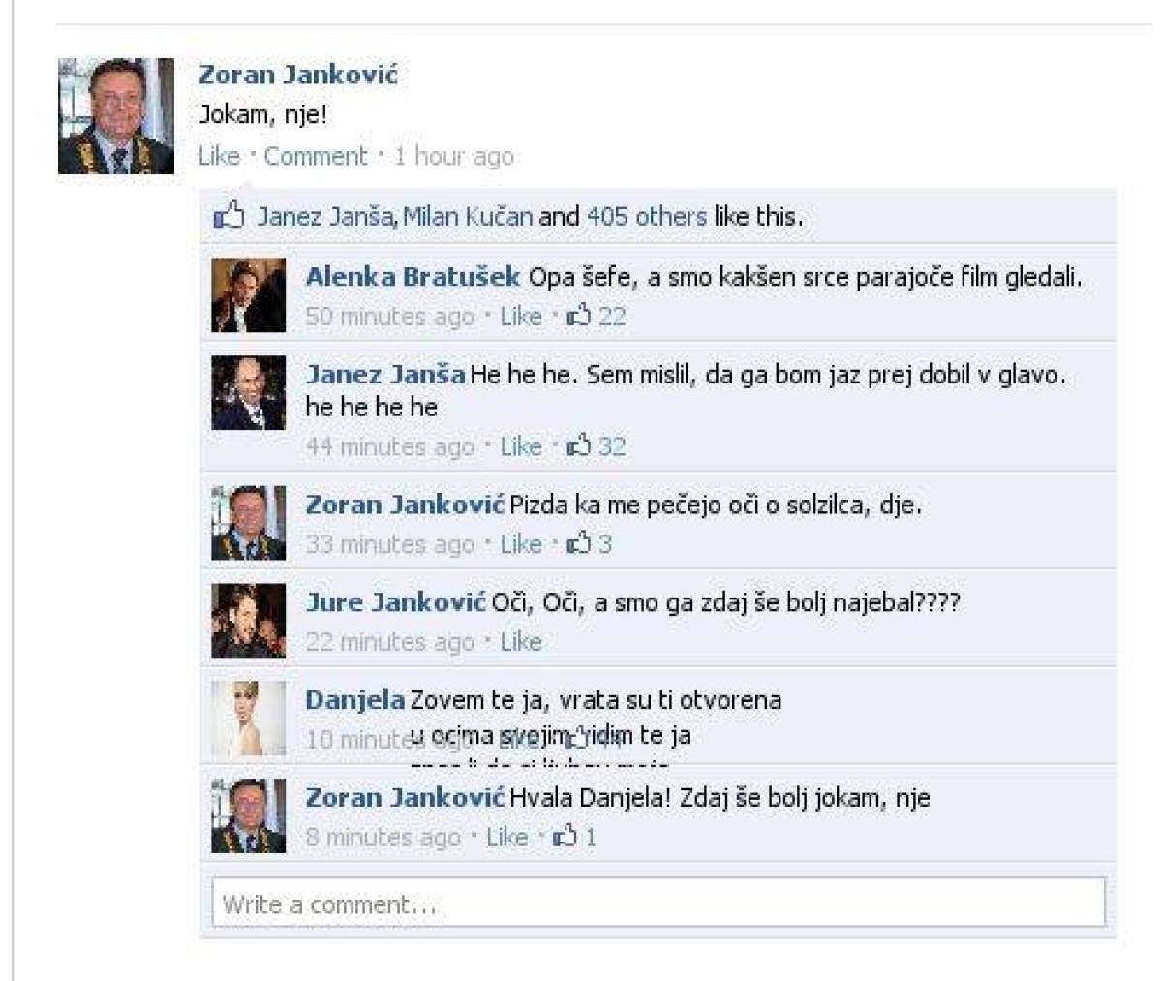This screenshot has width=1162, height=981.
Task: Like Jure Janković's comment
Action: point(521,641)
